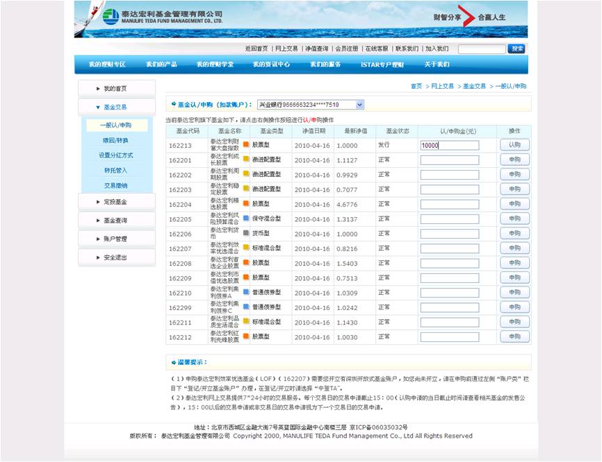Click the 认购 button for fund 162213
Image resolution: width=602 pixels, height=462 pixels.
[515, 145]
